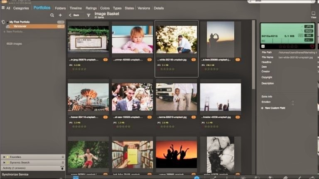
Task: Open the Details tab
Action: (x=159, y=8)
